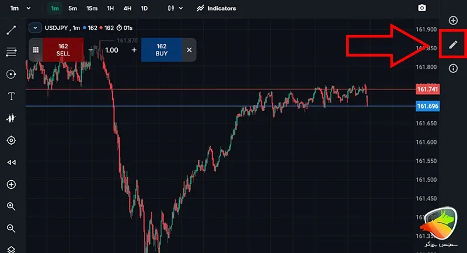Screen dimensions: 467x253
Task: Click the camera screenshot icon
Action: click(x=421, y=8)
